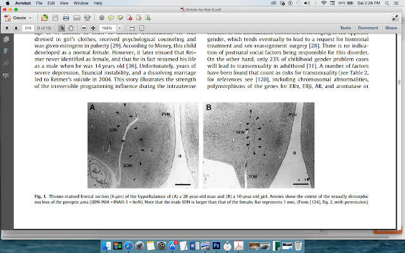
Task: Open Spotlight search magnifier
Action: click(x=387, y=3)
